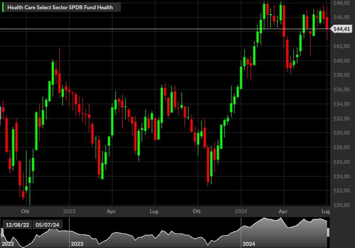Click the Health Care Select Sector SPDR Fund label
Image resolution: width=355 pixels, height=248 pixels.
[x=60, y=7]
